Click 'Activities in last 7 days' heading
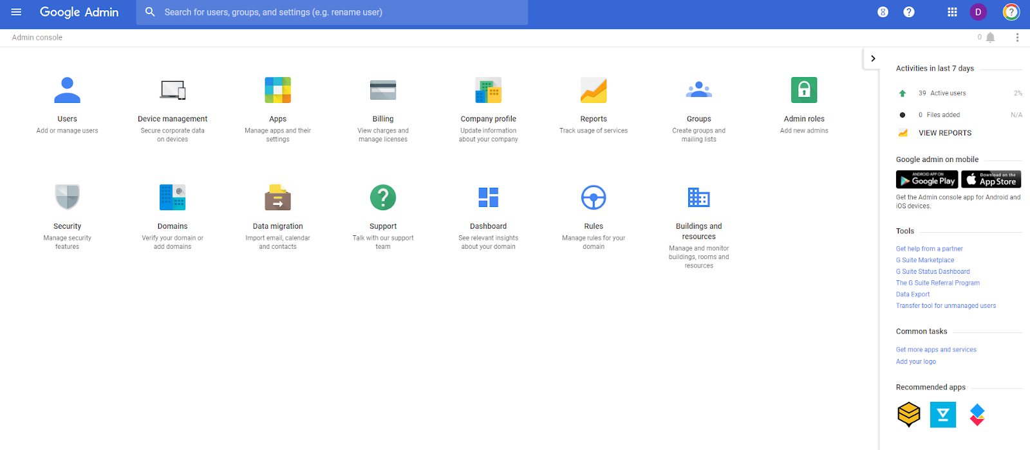1030x450 pixels. pyautogui.click(x=935, y=68)
